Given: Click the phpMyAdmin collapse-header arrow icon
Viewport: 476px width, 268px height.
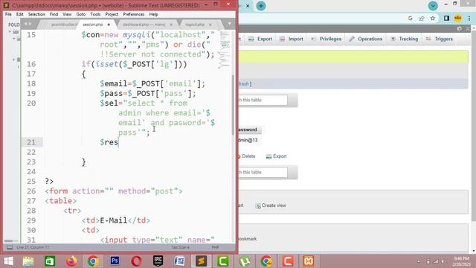Looking at the screenshot, I should (x=468, y=28).
